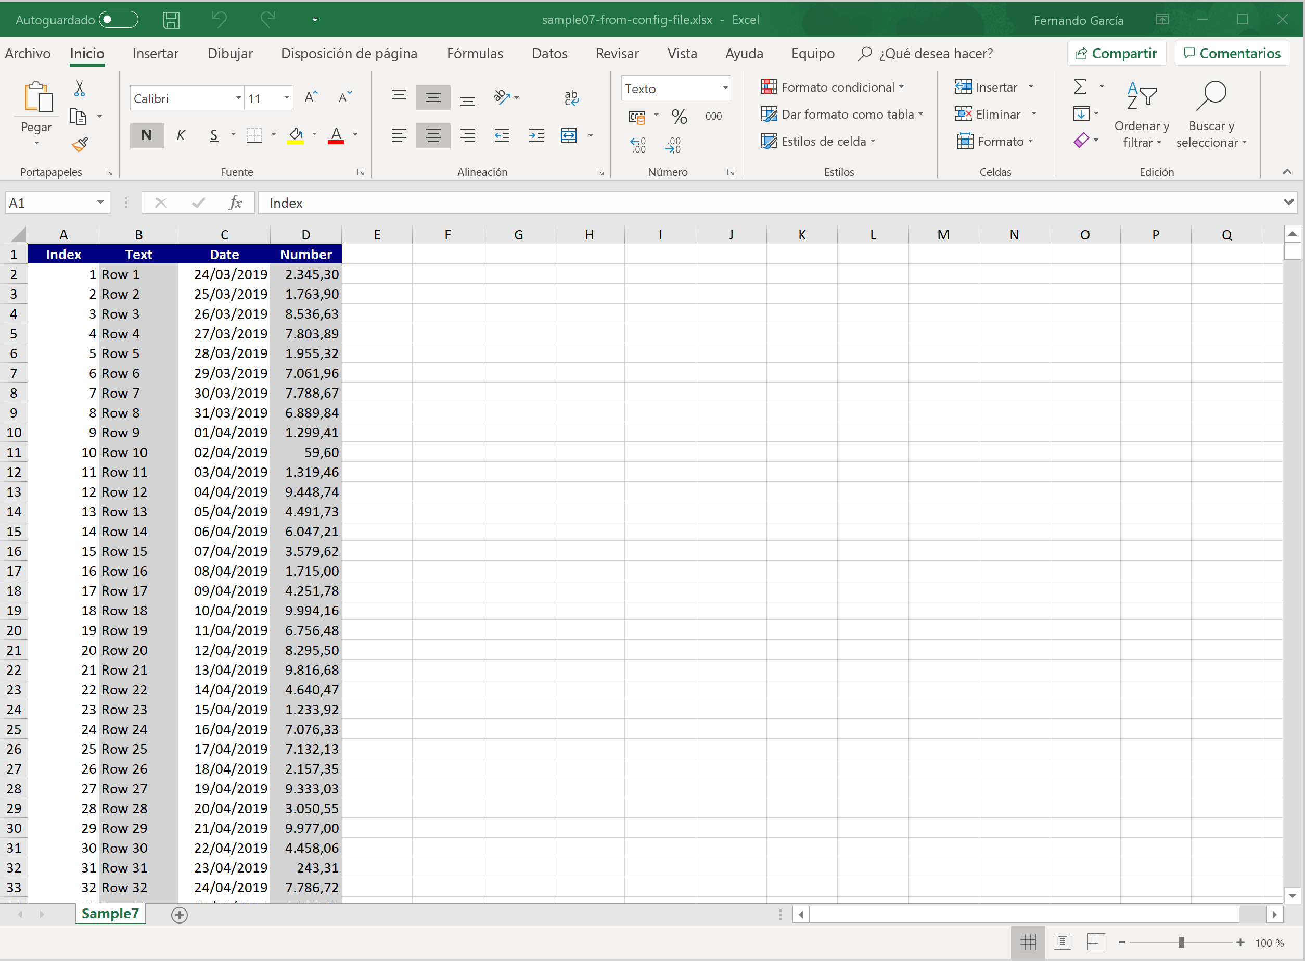Click Increase Font Size icon

[x=311, y=97]
